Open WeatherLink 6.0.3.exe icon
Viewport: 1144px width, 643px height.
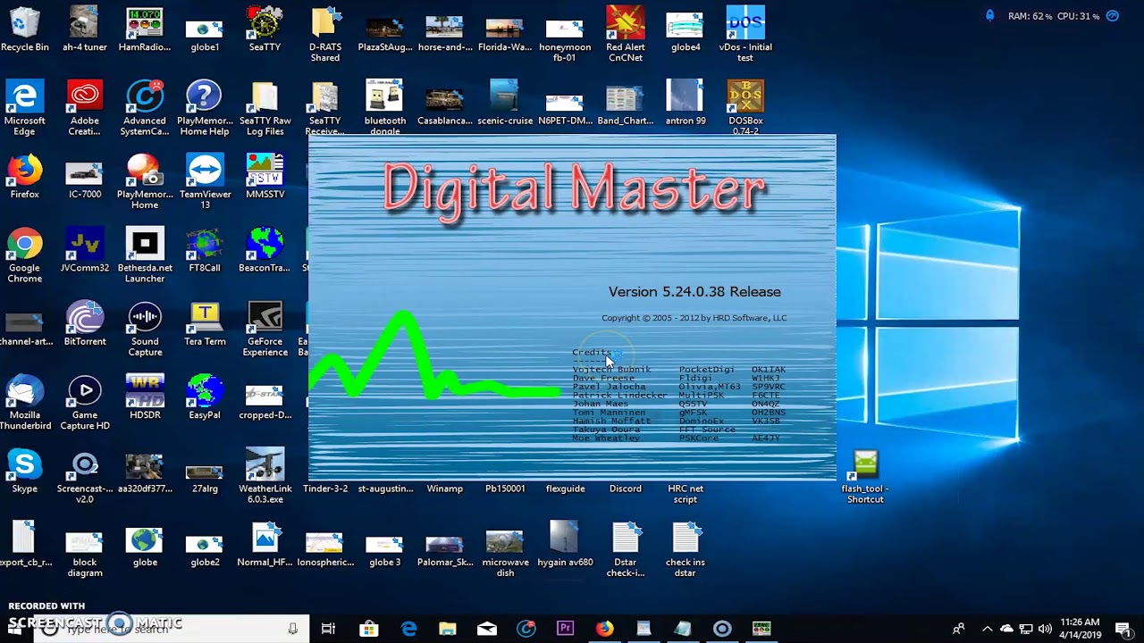click(x=265, y=476)
